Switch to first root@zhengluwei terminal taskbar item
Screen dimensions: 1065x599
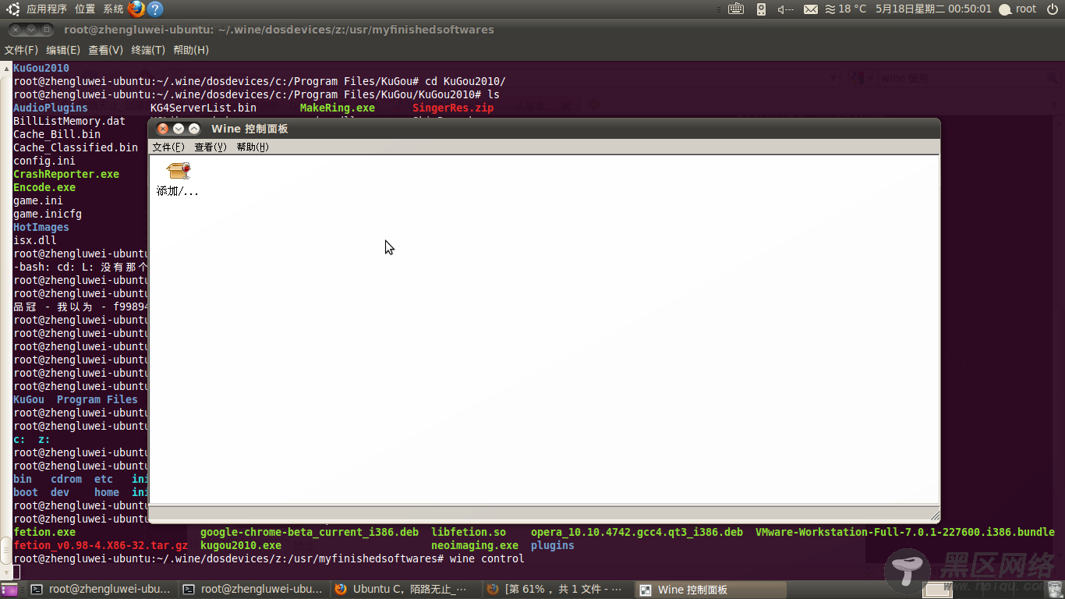(101, 590)
